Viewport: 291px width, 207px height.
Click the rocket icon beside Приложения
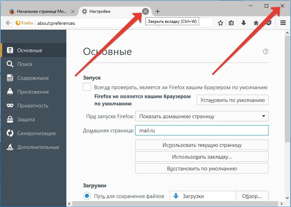[10, 92]
